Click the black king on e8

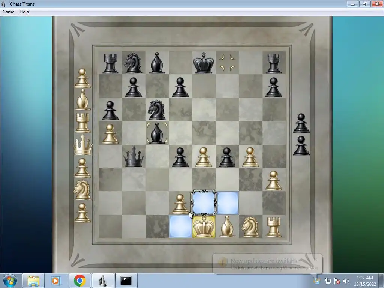204,63
